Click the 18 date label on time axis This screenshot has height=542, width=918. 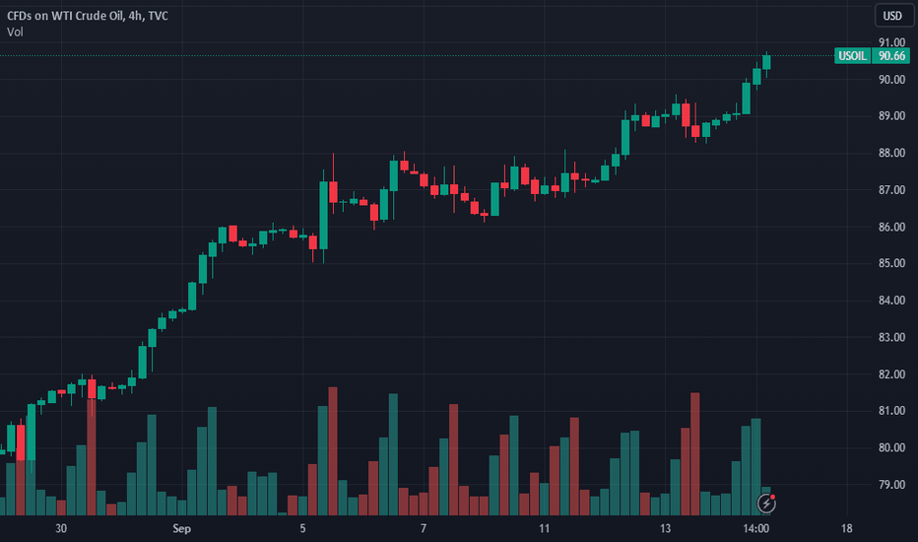[846, 528]
